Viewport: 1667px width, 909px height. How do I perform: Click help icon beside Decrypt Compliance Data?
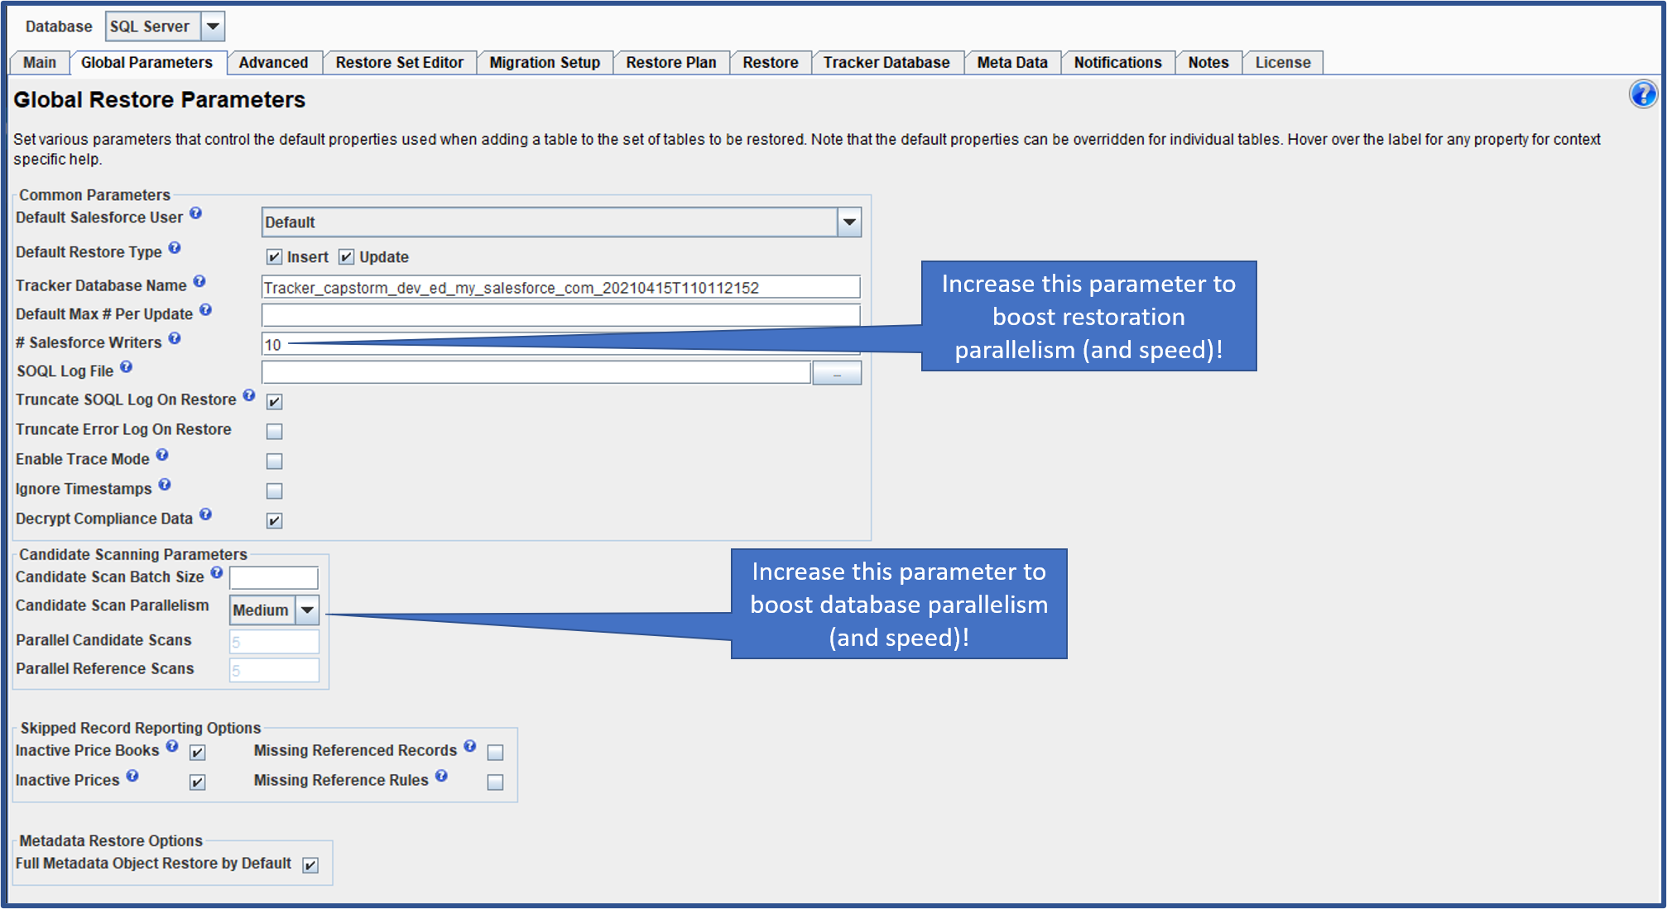tap(206, 514)
